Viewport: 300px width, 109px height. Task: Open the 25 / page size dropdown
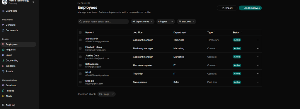tap(107, 94)
